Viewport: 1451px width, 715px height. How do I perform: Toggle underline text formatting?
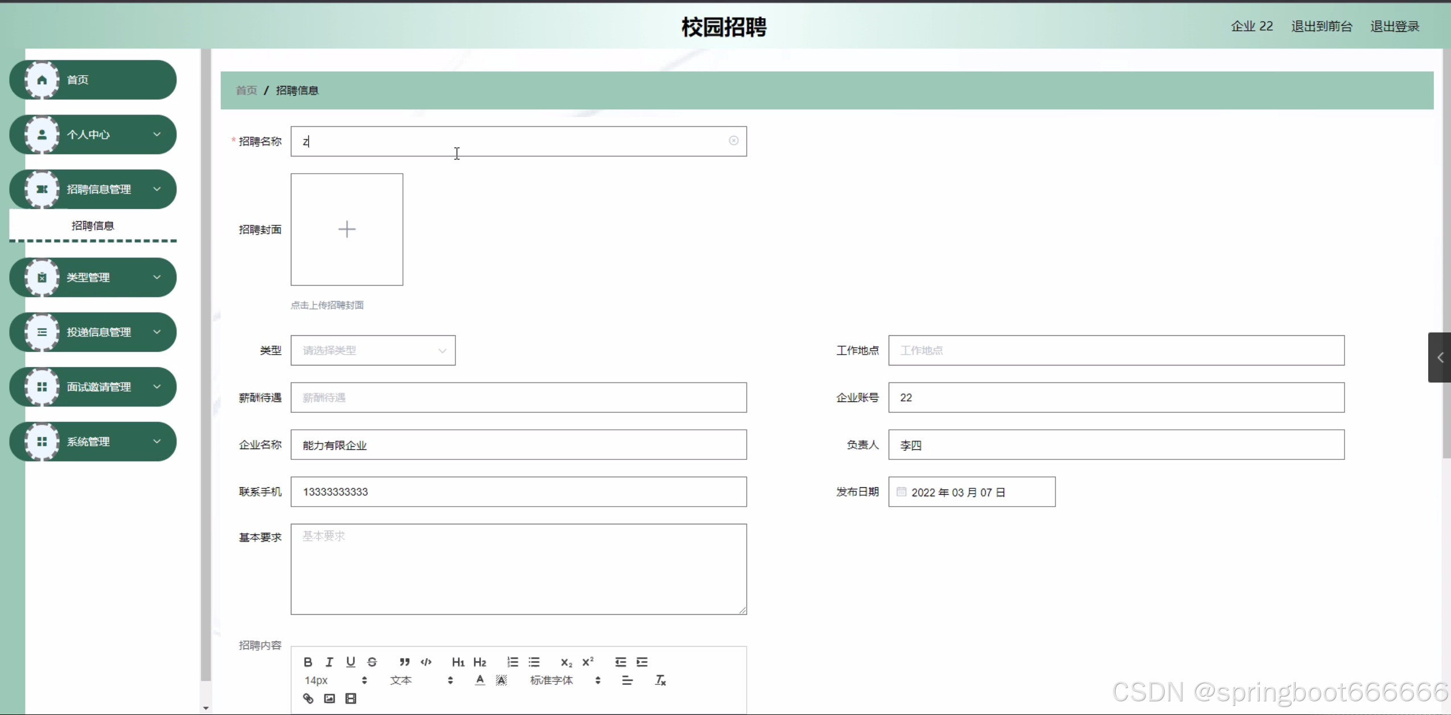(x=351, y=661)
